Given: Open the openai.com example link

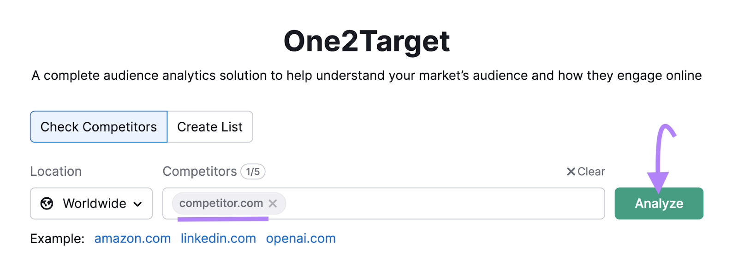Looking at the screenshot, I should 300,238.
